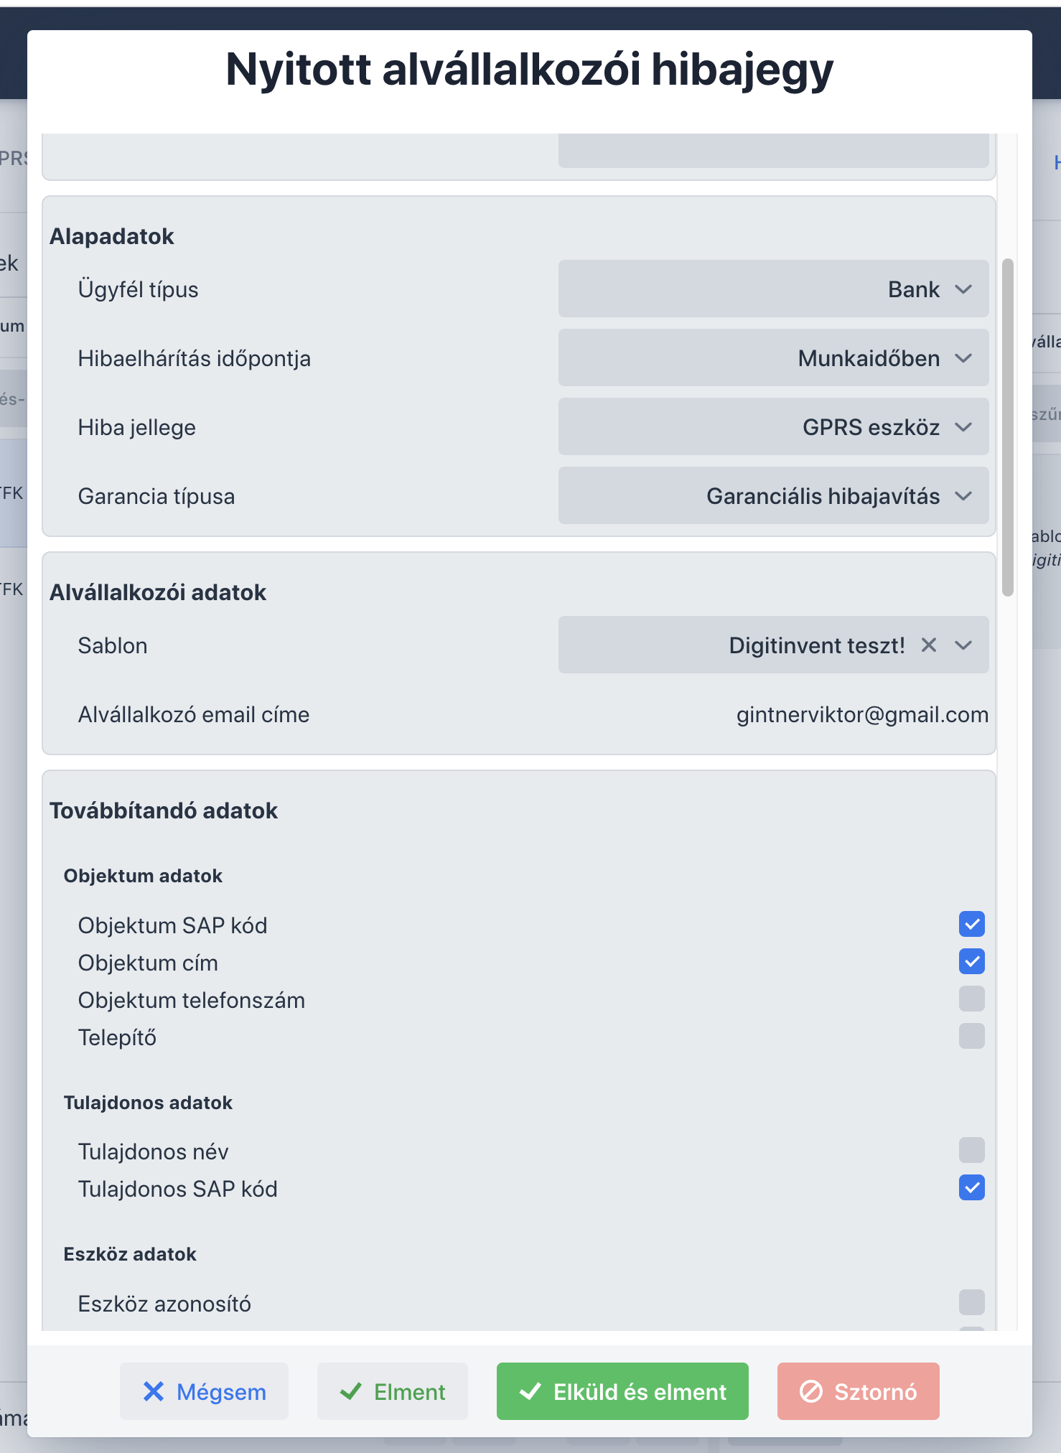The width and height of the screenshot is (1061, 1453).
Task: Click the chevron icon beside Munkaidőben
Action: tap(963, 358)
